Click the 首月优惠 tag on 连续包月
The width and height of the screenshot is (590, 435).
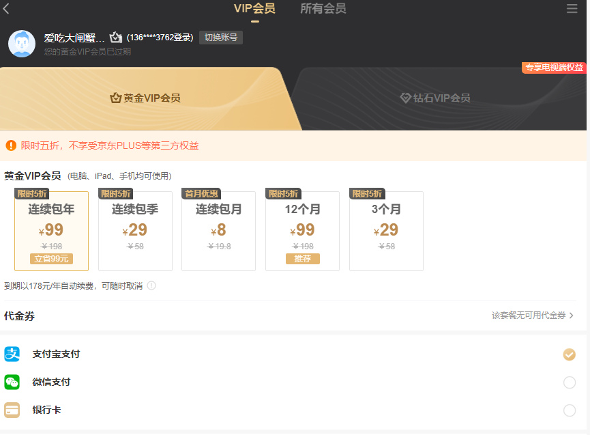201,193
